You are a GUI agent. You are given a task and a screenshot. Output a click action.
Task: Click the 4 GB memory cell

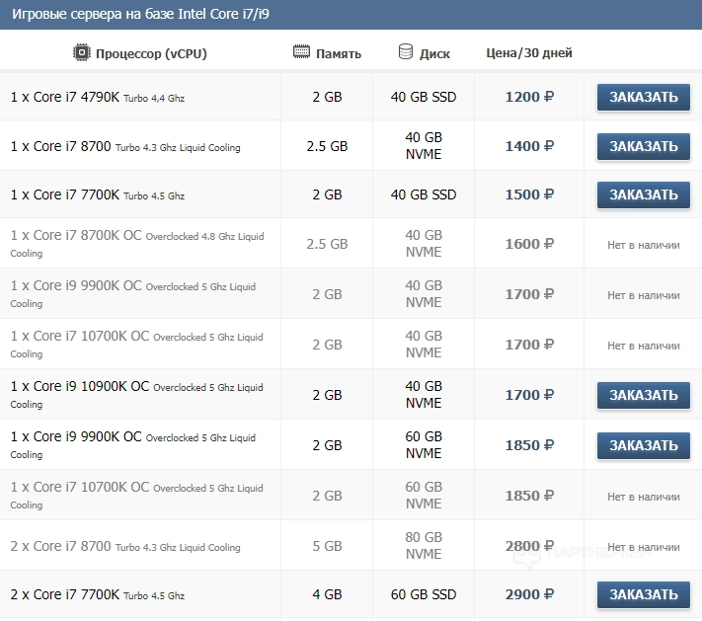pos(327,594)
